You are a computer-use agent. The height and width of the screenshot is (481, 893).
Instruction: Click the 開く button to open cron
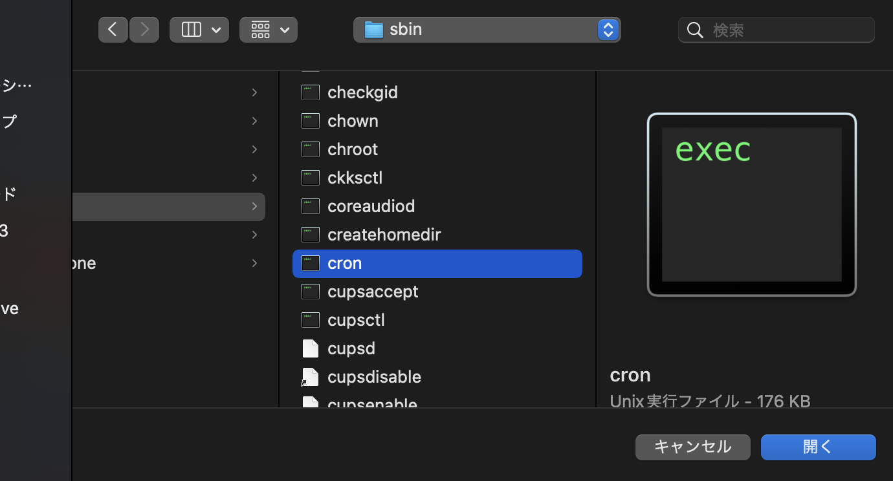point(817,447)
